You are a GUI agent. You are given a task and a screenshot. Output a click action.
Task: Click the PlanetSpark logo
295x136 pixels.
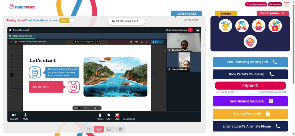point(22,7)
